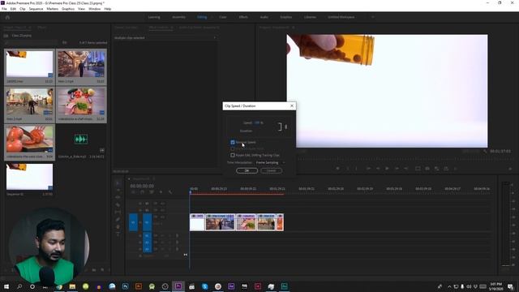Open Editing workspace options menu
This screenshot has width=519, height=292.
(x=212, y=17)
